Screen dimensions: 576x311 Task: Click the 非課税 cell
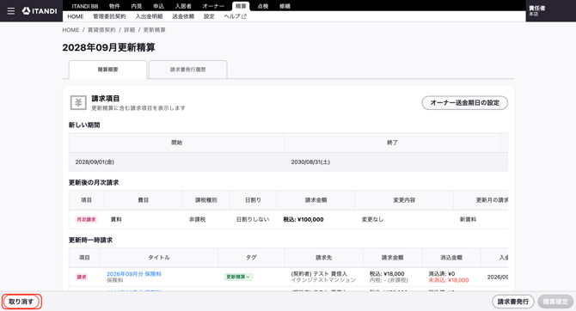[197, 219]
